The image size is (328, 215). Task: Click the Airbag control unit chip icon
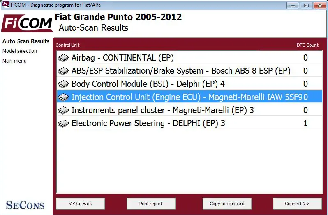point(63,58)
